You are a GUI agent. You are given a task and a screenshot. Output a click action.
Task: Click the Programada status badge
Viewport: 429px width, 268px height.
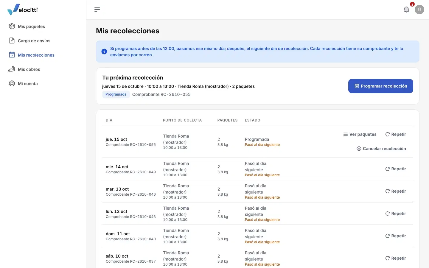(x=116, y=94)
